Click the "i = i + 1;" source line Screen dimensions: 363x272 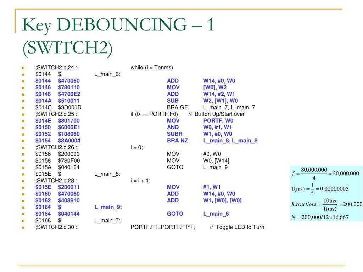click(x=140, y=181)
